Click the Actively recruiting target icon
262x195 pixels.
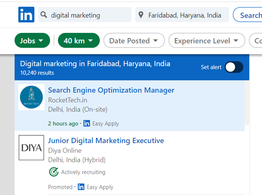pos(54,172)
